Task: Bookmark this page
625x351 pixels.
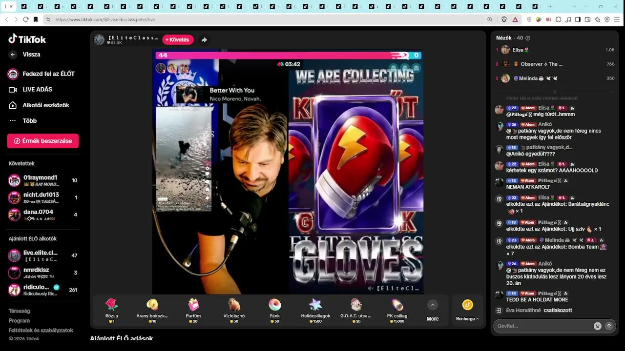Action: click(x=36, y=19)
